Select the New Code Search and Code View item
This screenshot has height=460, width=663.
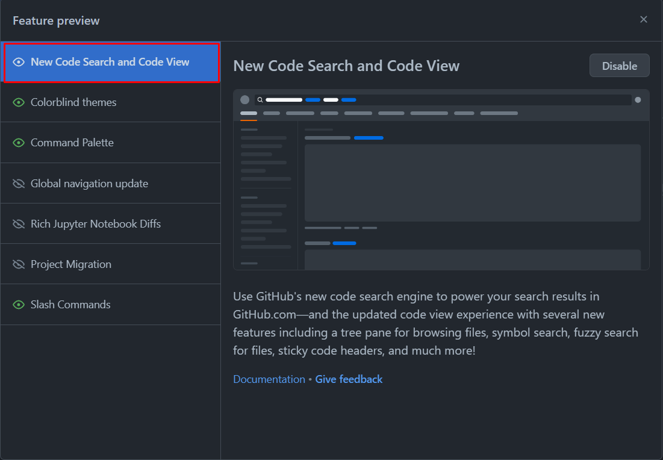pyautogui.click(x=111, y=62)
